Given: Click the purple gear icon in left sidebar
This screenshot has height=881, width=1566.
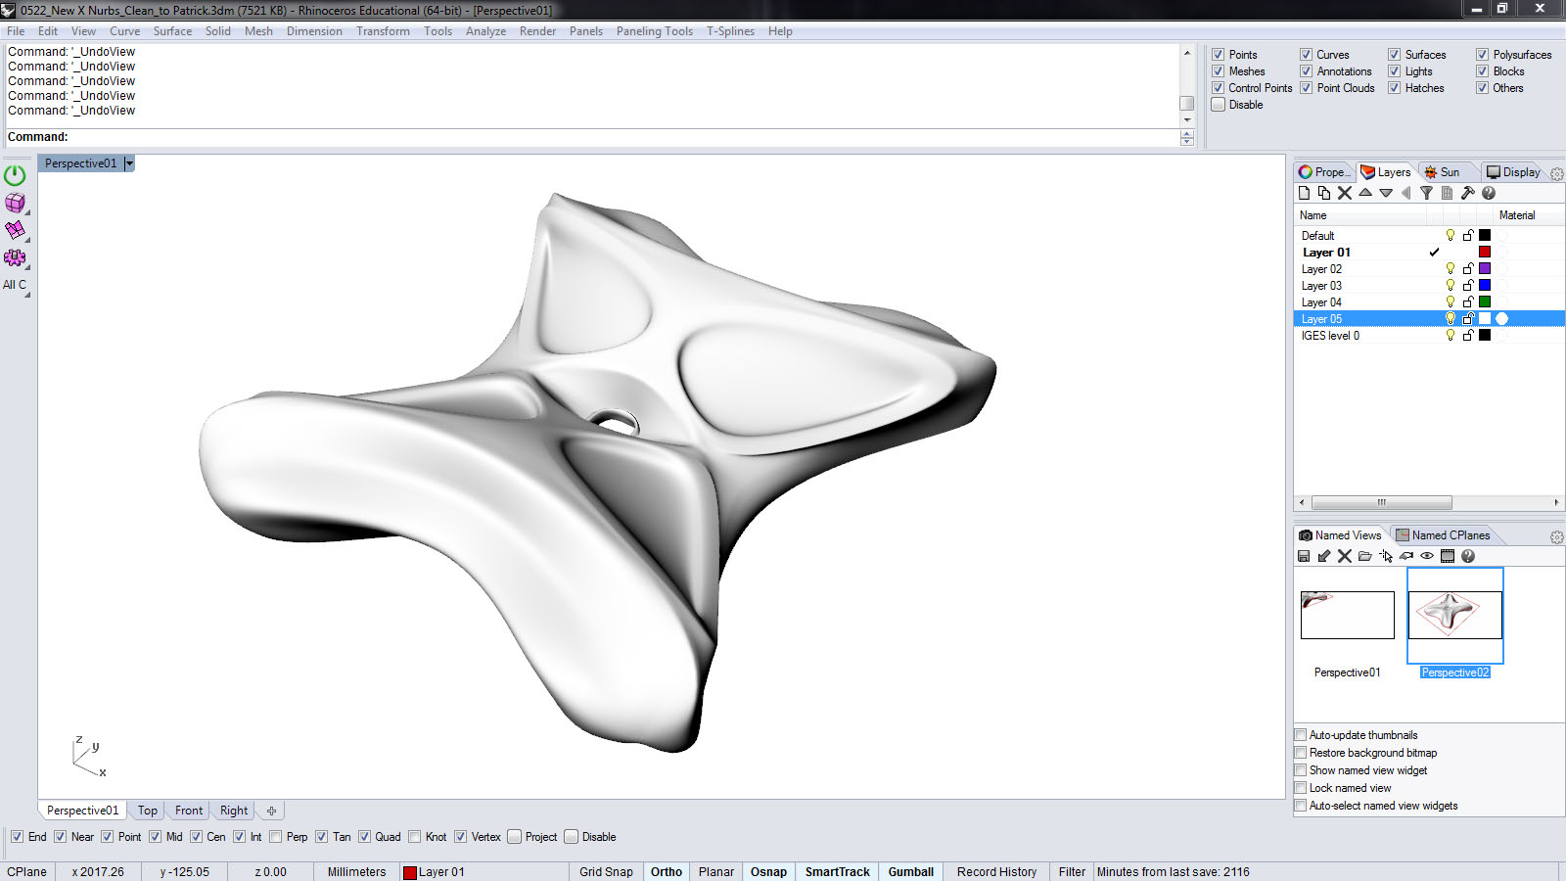Looking at the screenshot, I should pos(15,257).
